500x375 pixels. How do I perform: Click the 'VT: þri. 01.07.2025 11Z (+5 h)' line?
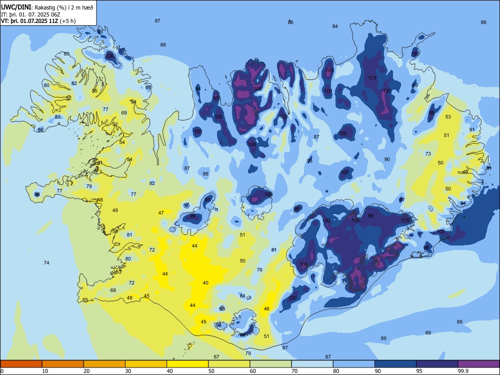(38, 21)
